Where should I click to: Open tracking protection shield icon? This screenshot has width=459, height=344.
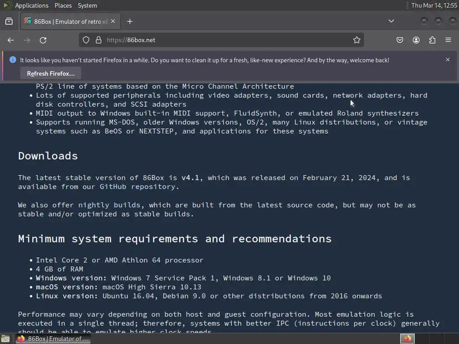pos(86,40)
